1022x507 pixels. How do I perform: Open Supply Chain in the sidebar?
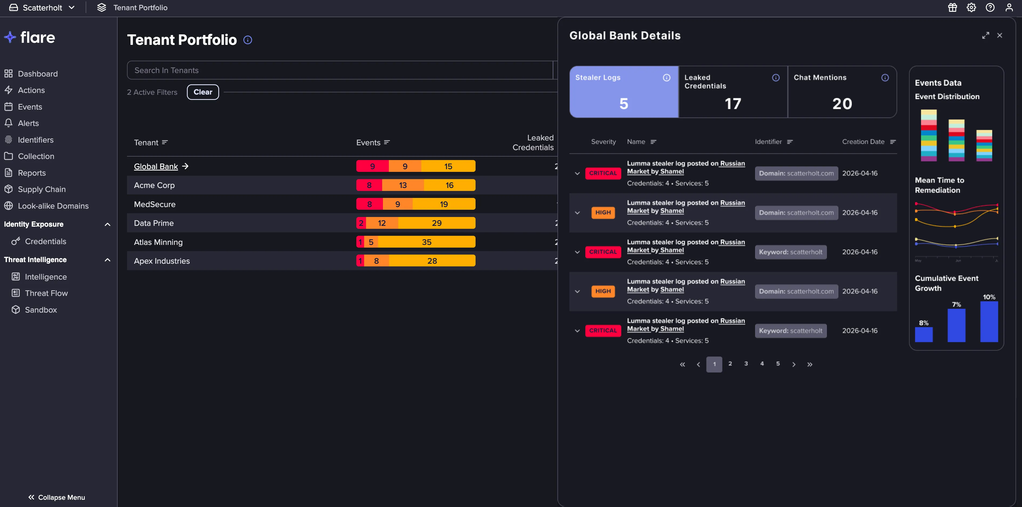click(x=35, y=189)
